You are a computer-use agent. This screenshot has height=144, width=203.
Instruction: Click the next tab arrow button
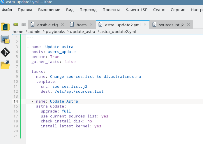(x=24, y=24)
